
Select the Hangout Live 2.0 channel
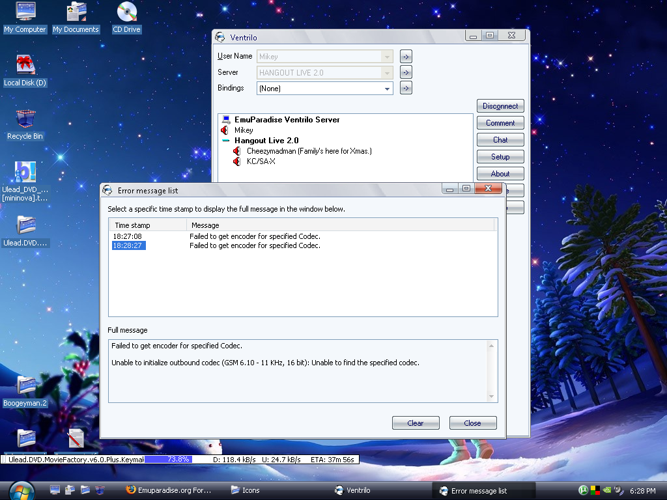click(266, 141)
